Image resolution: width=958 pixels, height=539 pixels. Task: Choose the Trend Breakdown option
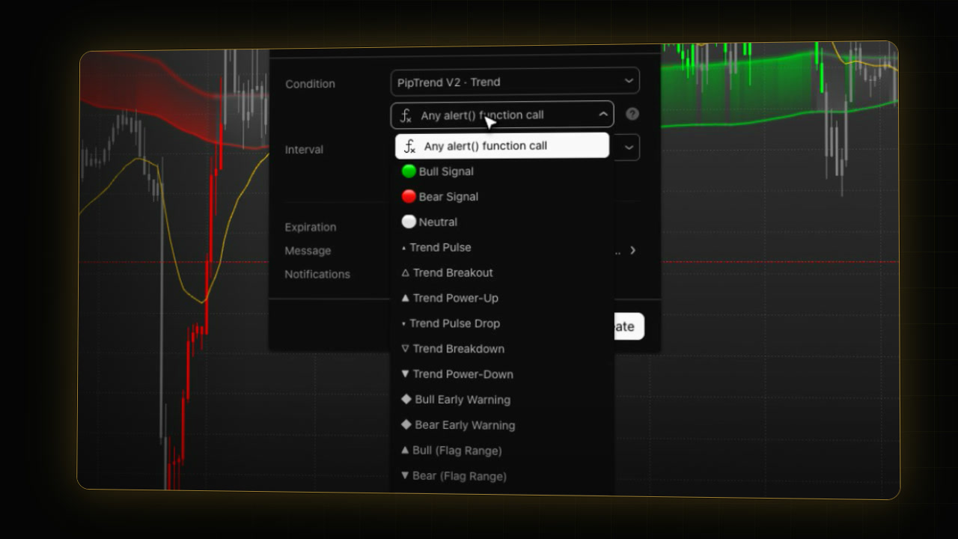[x=502, y=349]
